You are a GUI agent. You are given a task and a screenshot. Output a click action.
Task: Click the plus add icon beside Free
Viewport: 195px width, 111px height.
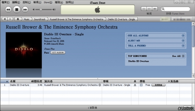(x=141, y=85)
